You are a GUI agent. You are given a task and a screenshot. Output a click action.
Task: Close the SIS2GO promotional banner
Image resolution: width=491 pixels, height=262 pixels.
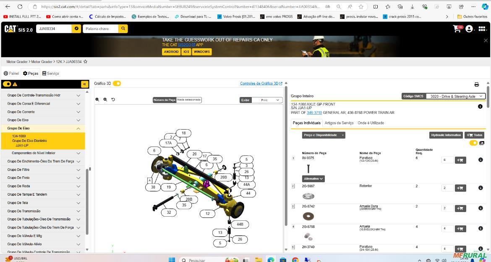[x=486, y=40]
